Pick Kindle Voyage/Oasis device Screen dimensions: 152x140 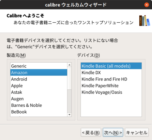(x=111, y=92)
